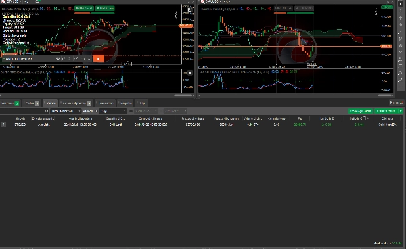Close the oscillator indicator panel on the left chart
The image size is (406, 249).
(190, 73)
